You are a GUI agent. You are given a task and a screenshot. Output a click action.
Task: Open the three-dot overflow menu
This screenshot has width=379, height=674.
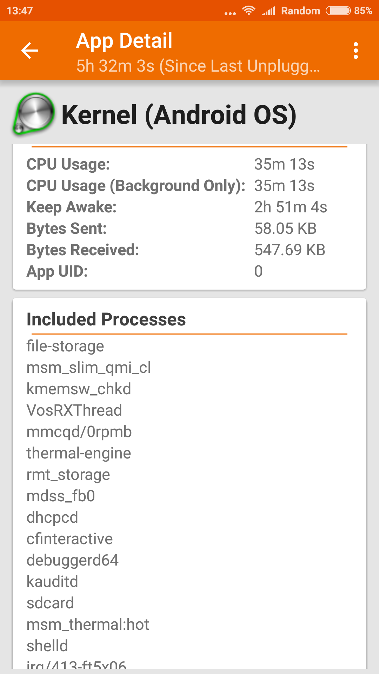[355, 51]
